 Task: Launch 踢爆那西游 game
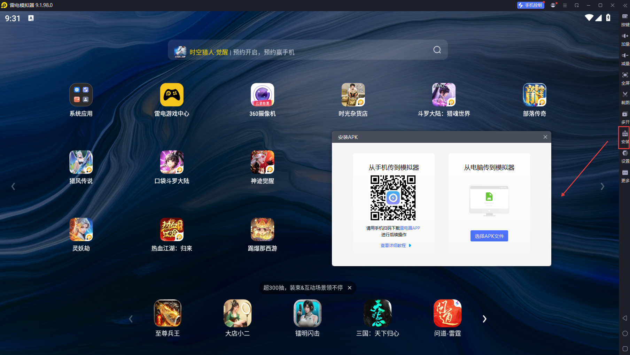tap(263, 229)
